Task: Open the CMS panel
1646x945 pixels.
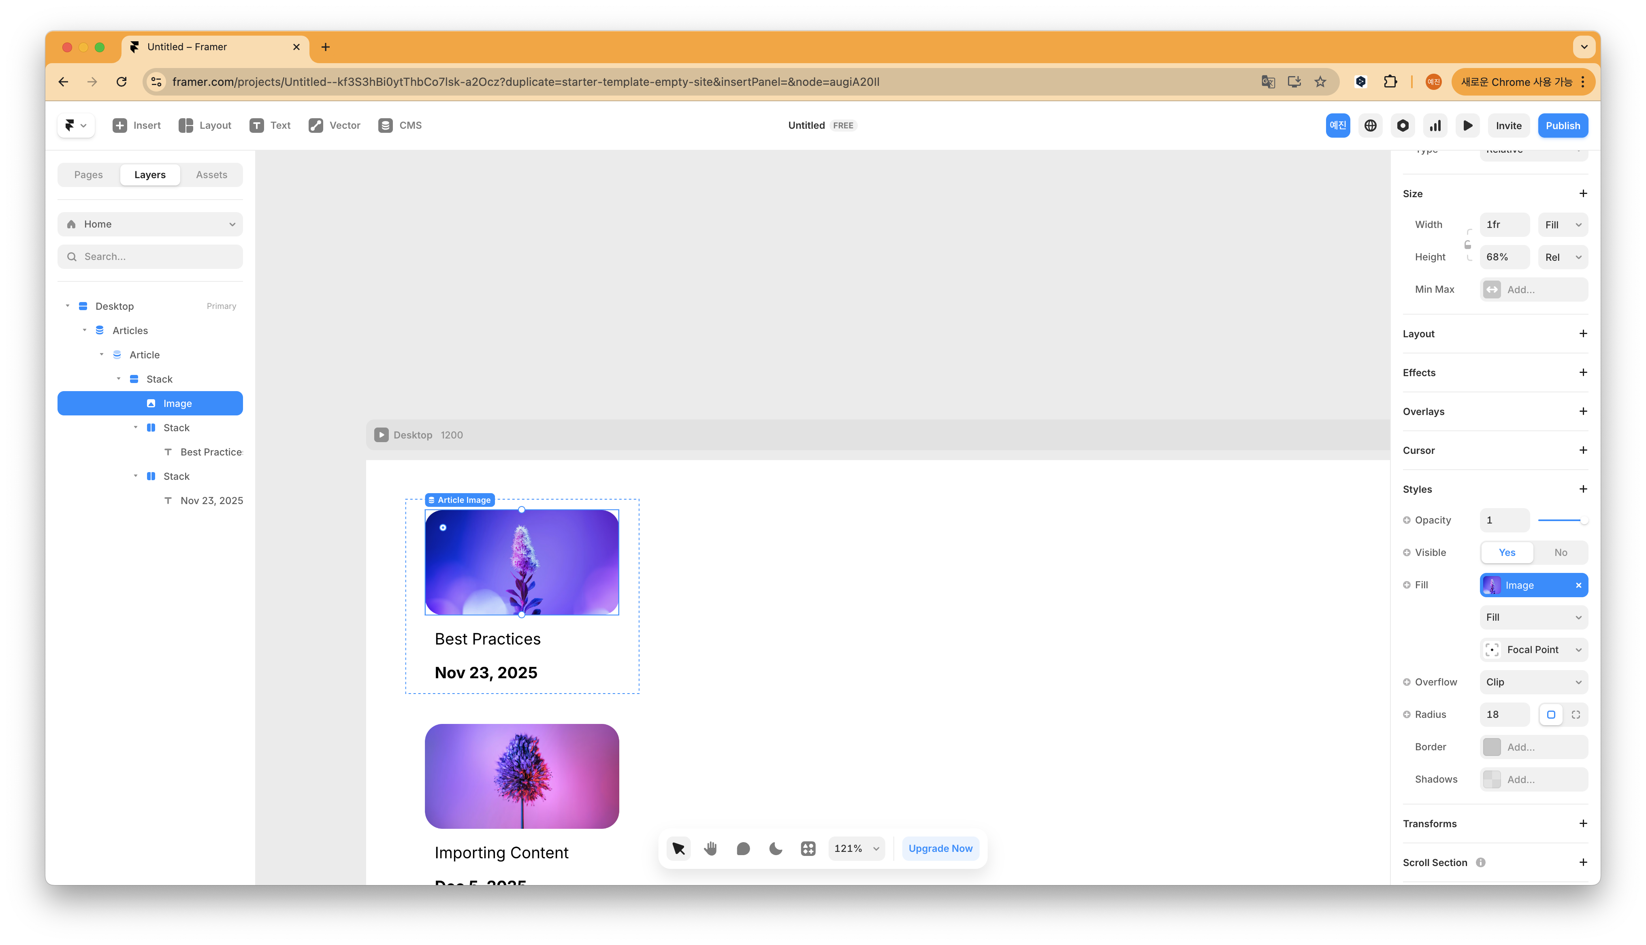Action: coord(400,125)
